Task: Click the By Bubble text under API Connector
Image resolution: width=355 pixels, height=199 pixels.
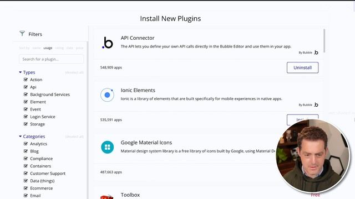Action: click(x=305, y=53)
